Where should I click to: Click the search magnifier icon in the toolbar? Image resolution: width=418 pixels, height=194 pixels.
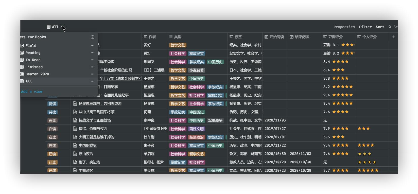tap(390, 27)
